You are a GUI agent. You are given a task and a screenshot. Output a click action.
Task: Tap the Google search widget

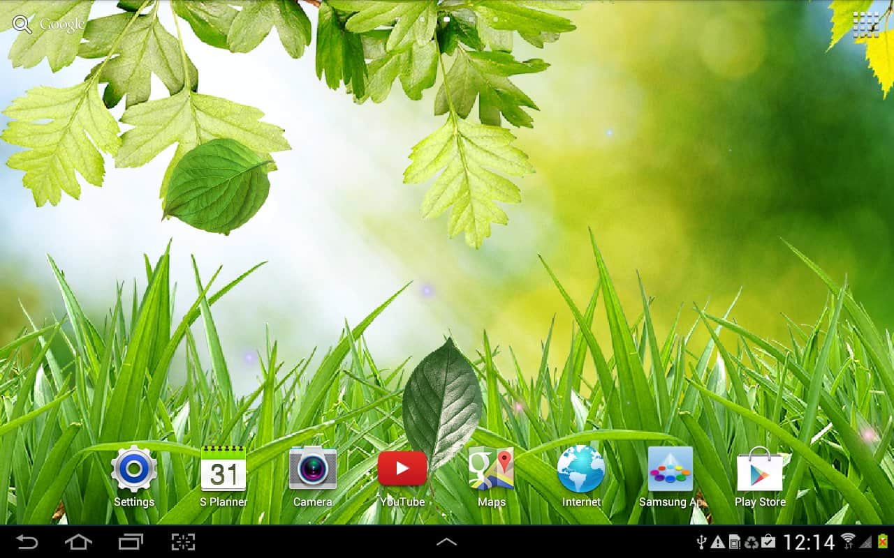(x=49, y=24)
